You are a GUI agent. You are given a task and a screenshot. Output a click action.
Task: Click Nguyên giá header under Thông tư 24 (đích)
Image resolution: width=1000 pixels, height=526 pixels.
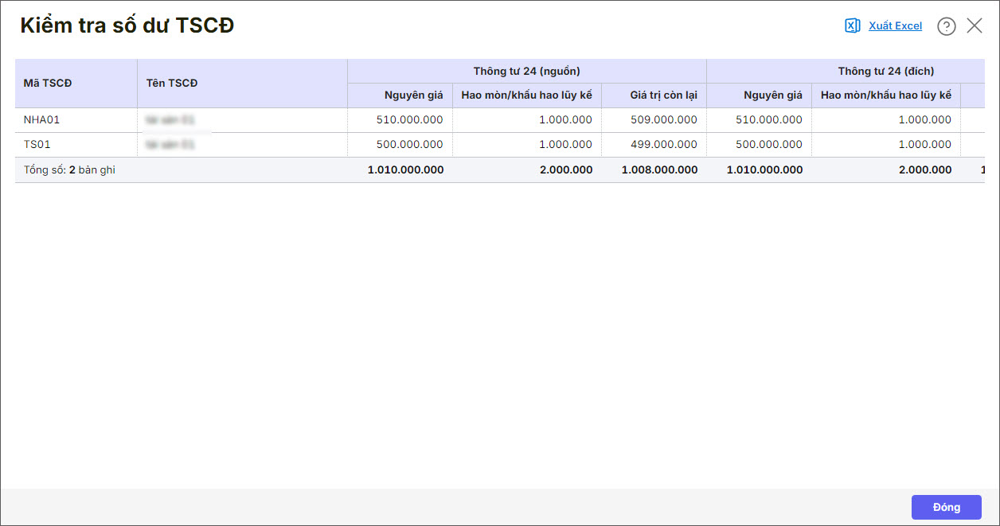pyautogui.click(x=773, y=95)
